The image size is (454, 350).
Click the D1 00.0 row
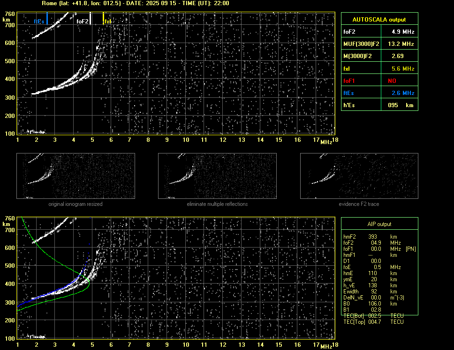(x=362, y=261)
